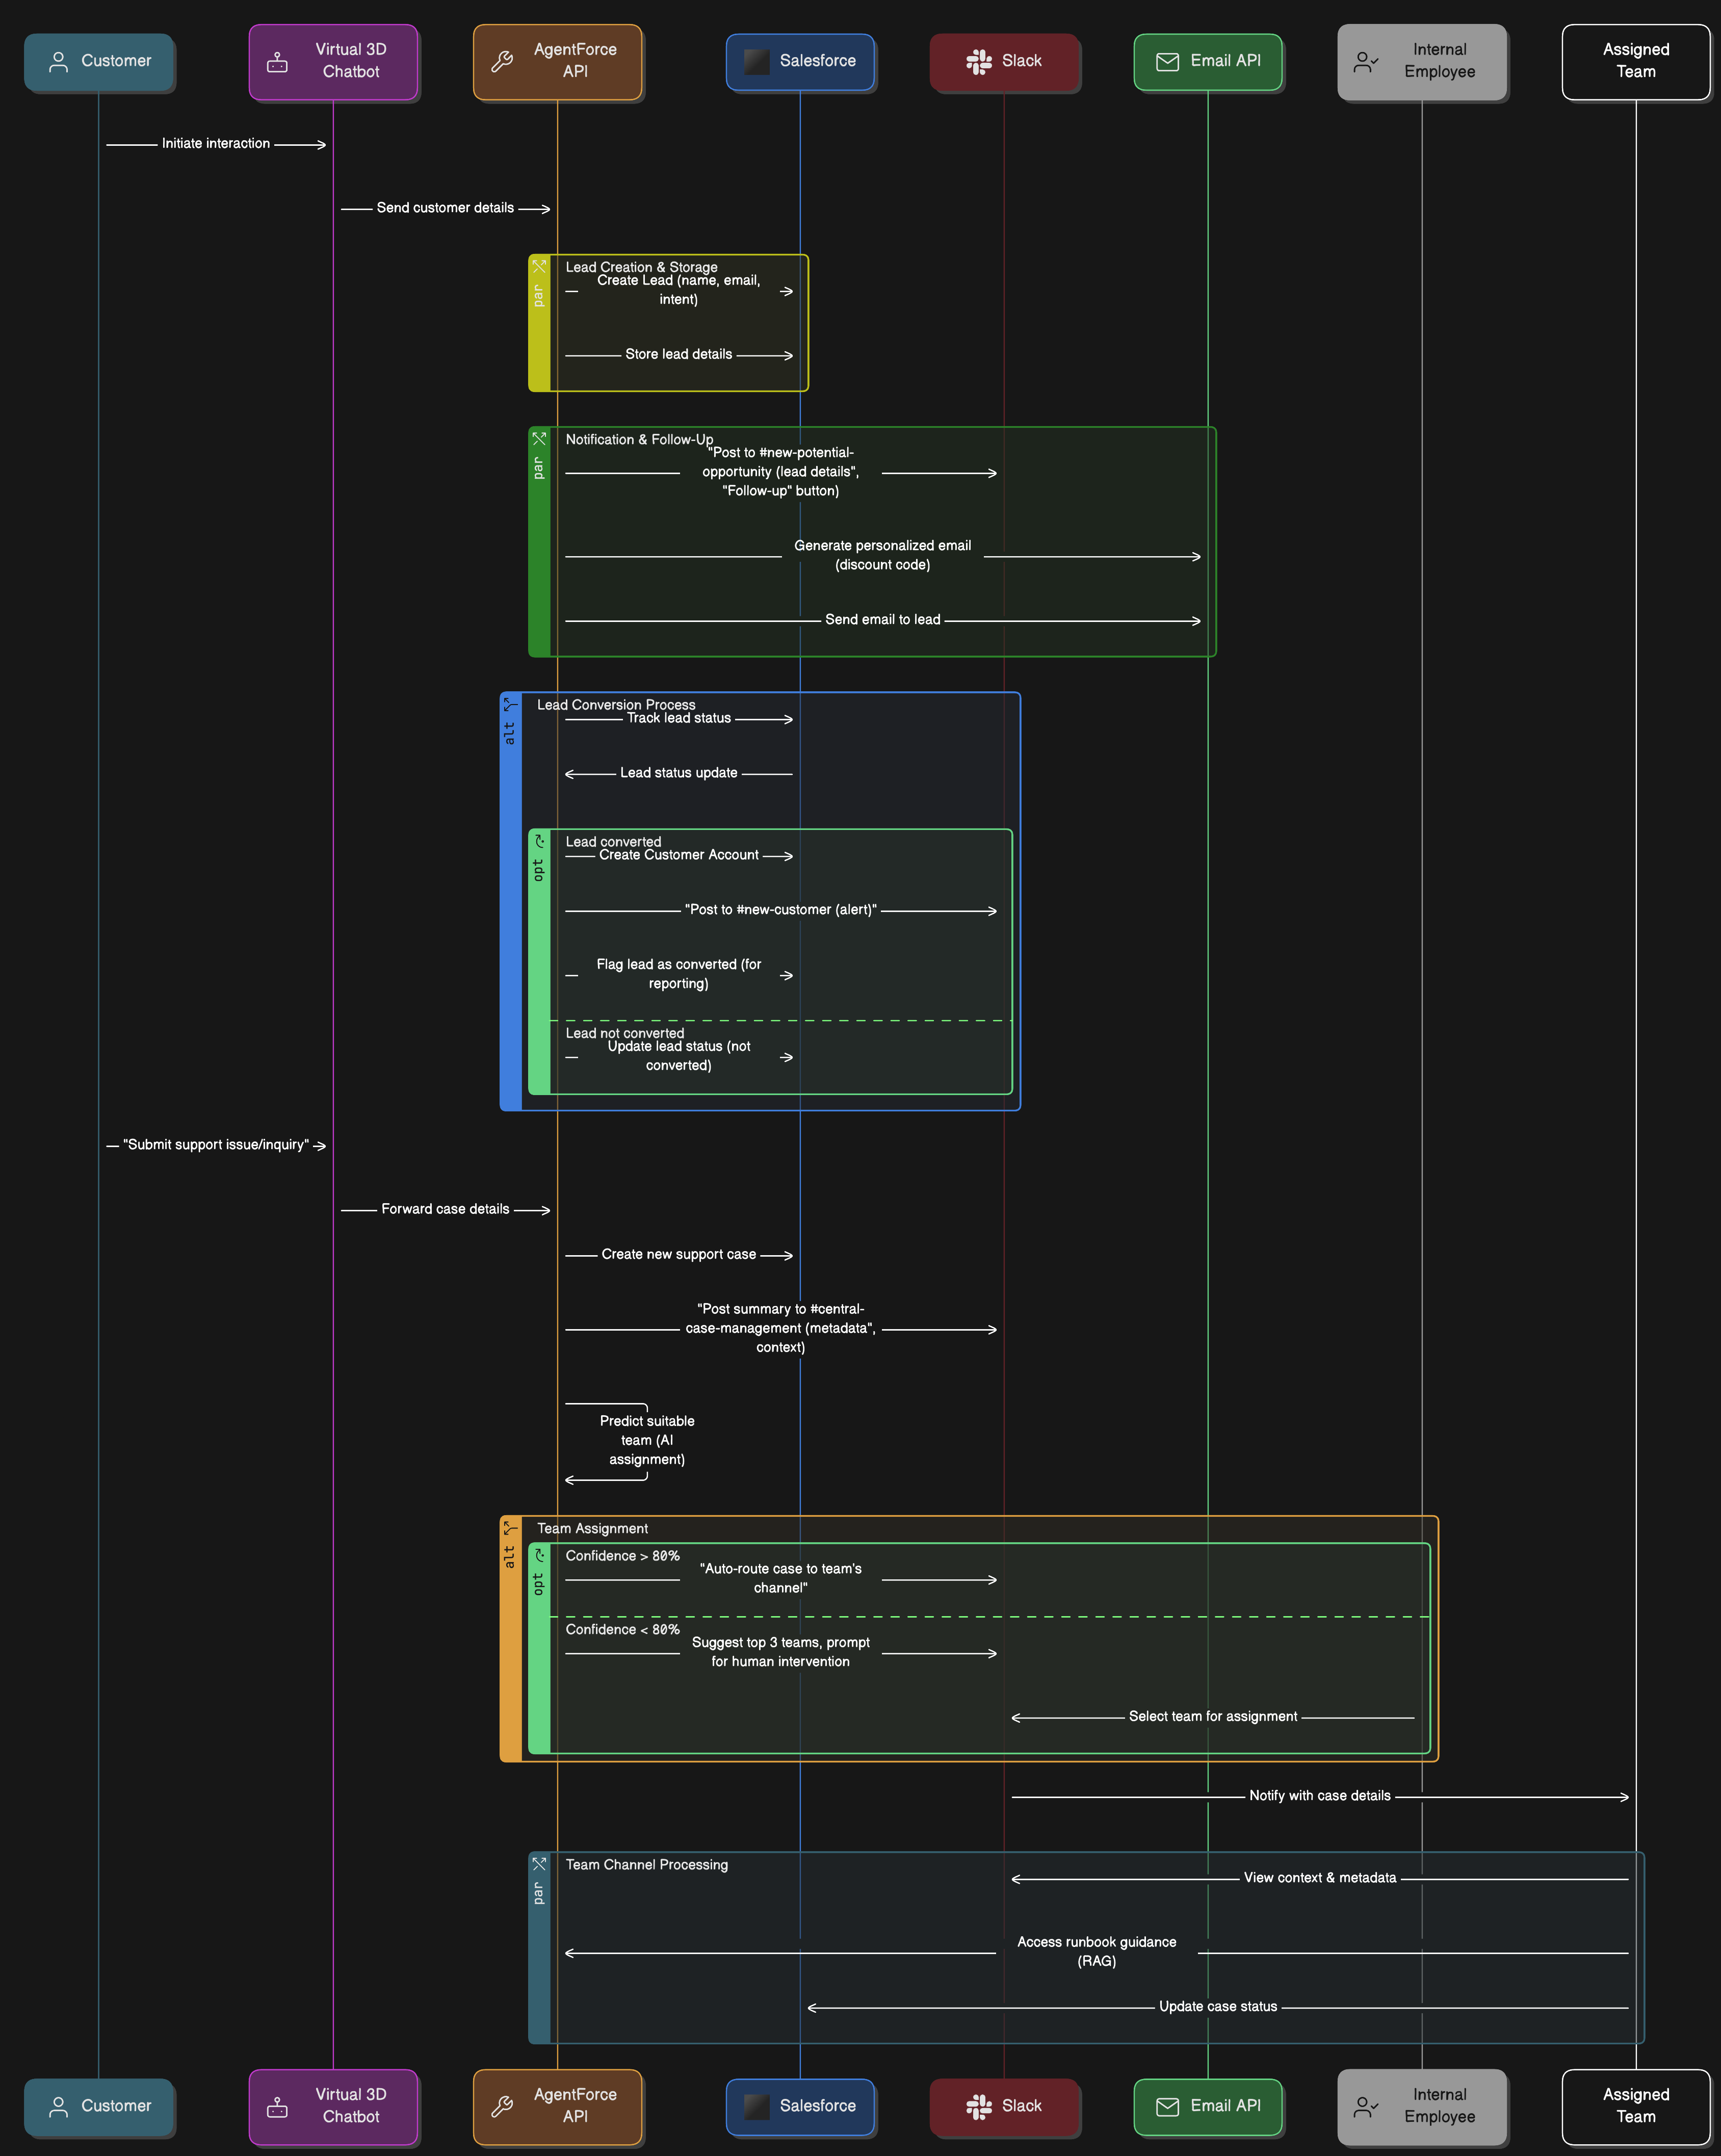Select the "Lead converted" condition label
1721x2156 pixels.
[613, 842]
